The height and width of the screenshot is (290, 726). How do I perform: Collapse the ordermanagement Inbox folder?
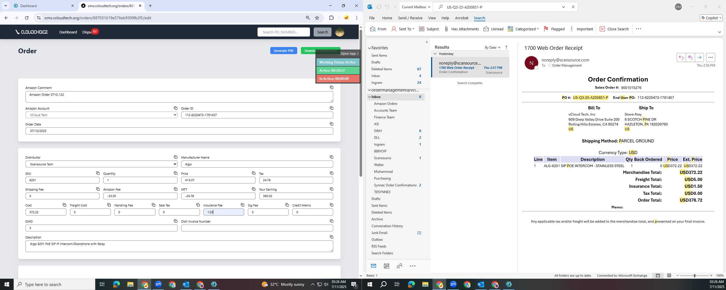click(370, 97)
